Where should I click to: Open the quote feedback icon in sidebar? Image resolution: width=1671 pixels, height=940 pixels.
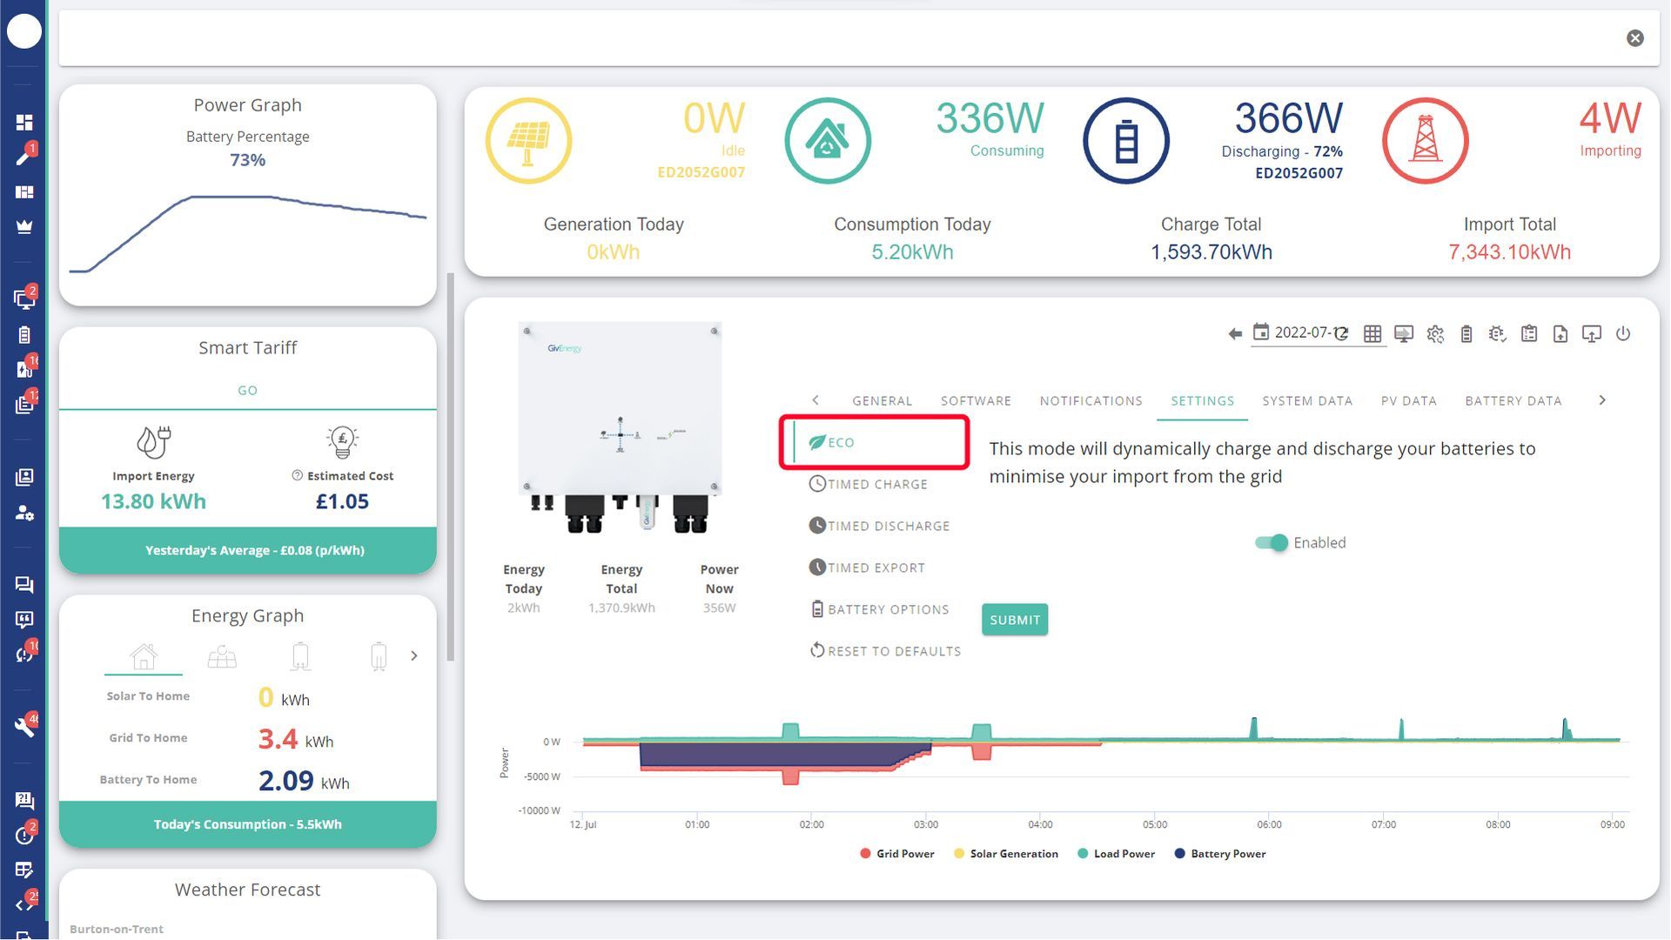point(24,620)
